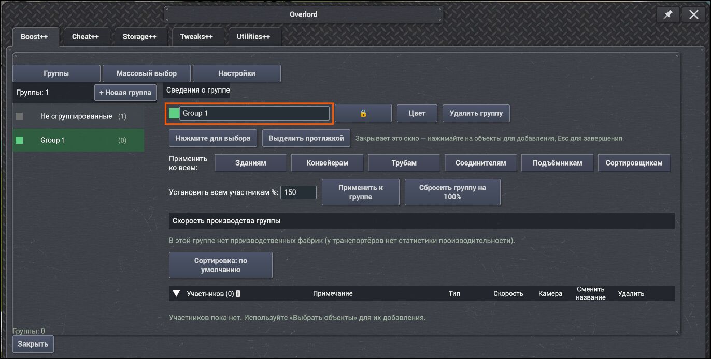Click the green swatch beside group name field
711x359 pixels.
tap(174, 113)
